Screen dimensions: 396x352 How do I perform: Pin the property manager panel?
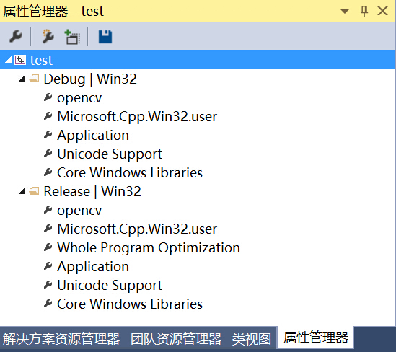point(364,12)
